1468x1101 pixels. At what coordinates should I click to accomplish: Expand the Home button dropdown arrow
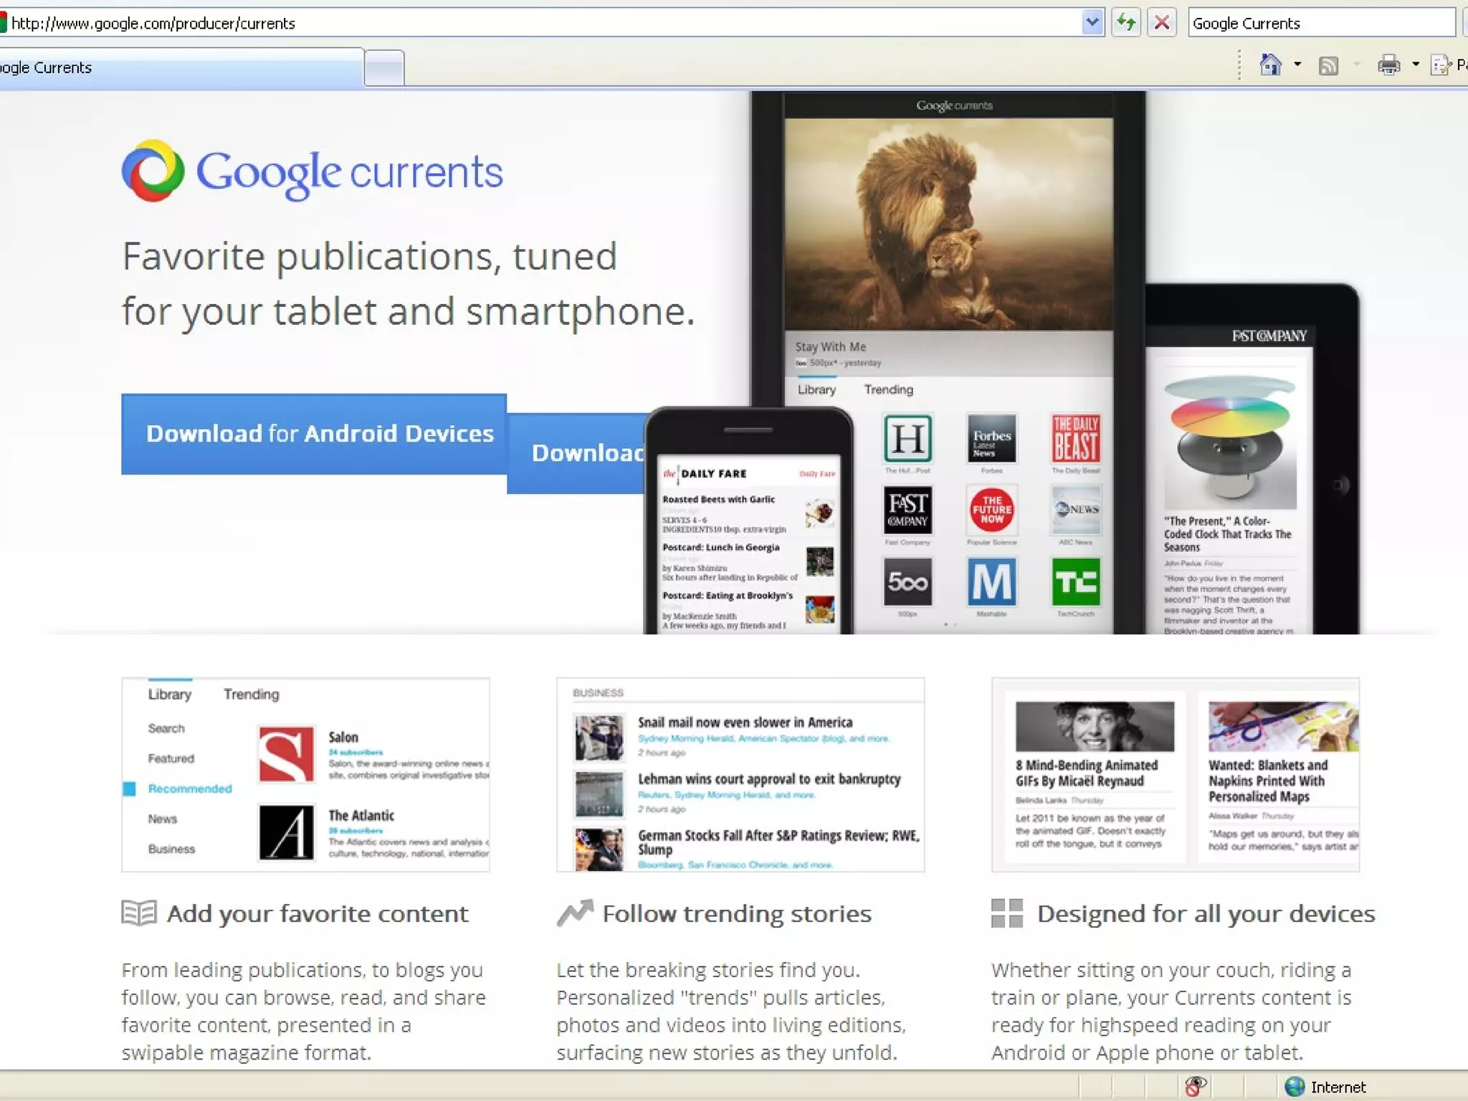pos(1297,65)
